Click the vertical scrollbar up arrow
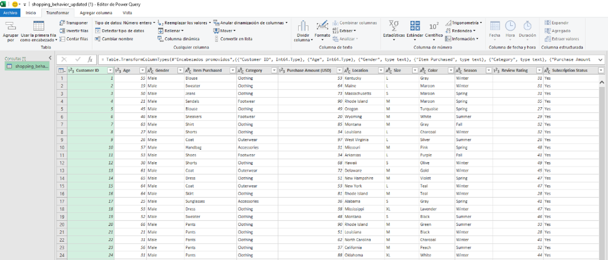608x260 pixels. tap(602, 82)
